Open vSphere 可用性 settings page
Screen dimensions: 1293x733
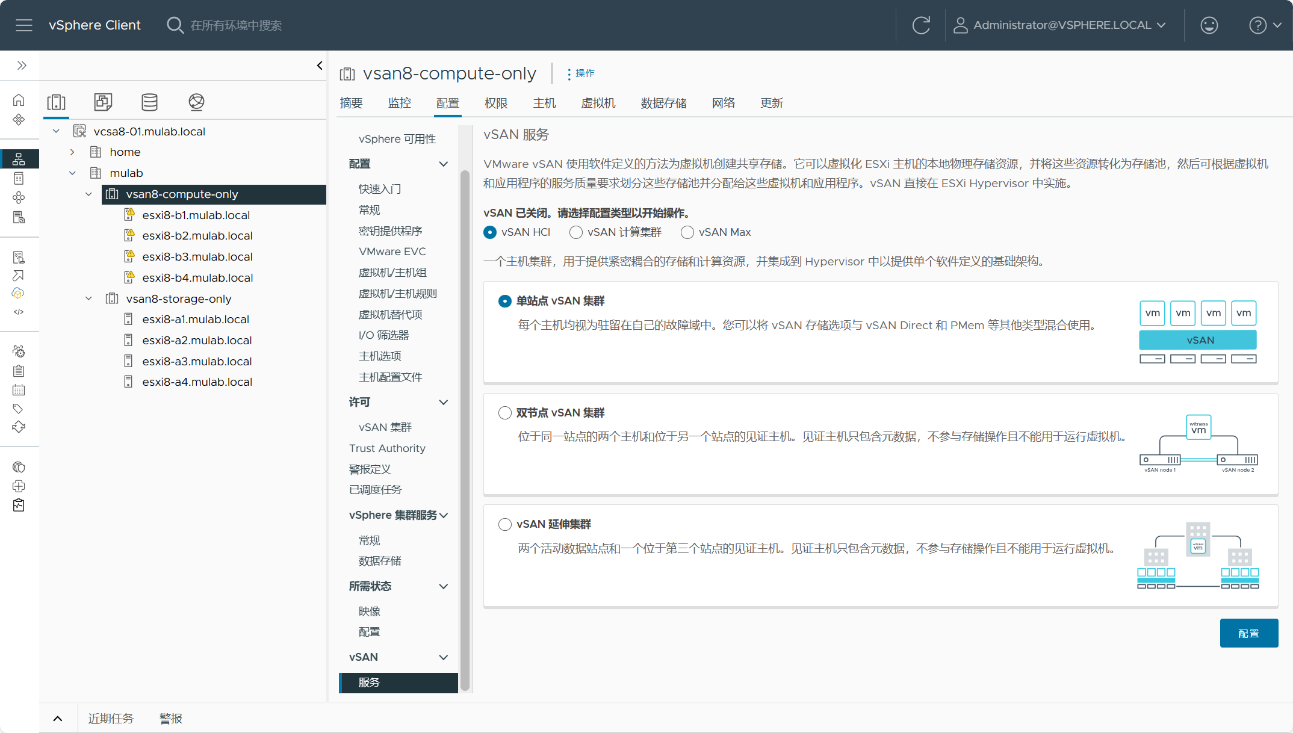[397, 139]
